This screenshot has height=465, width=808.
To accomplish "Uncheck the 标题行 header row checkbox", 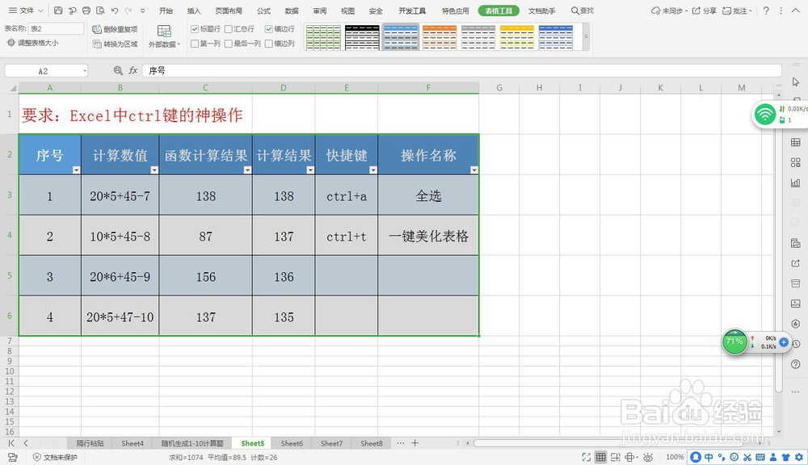I will click(x=195, y=29).
